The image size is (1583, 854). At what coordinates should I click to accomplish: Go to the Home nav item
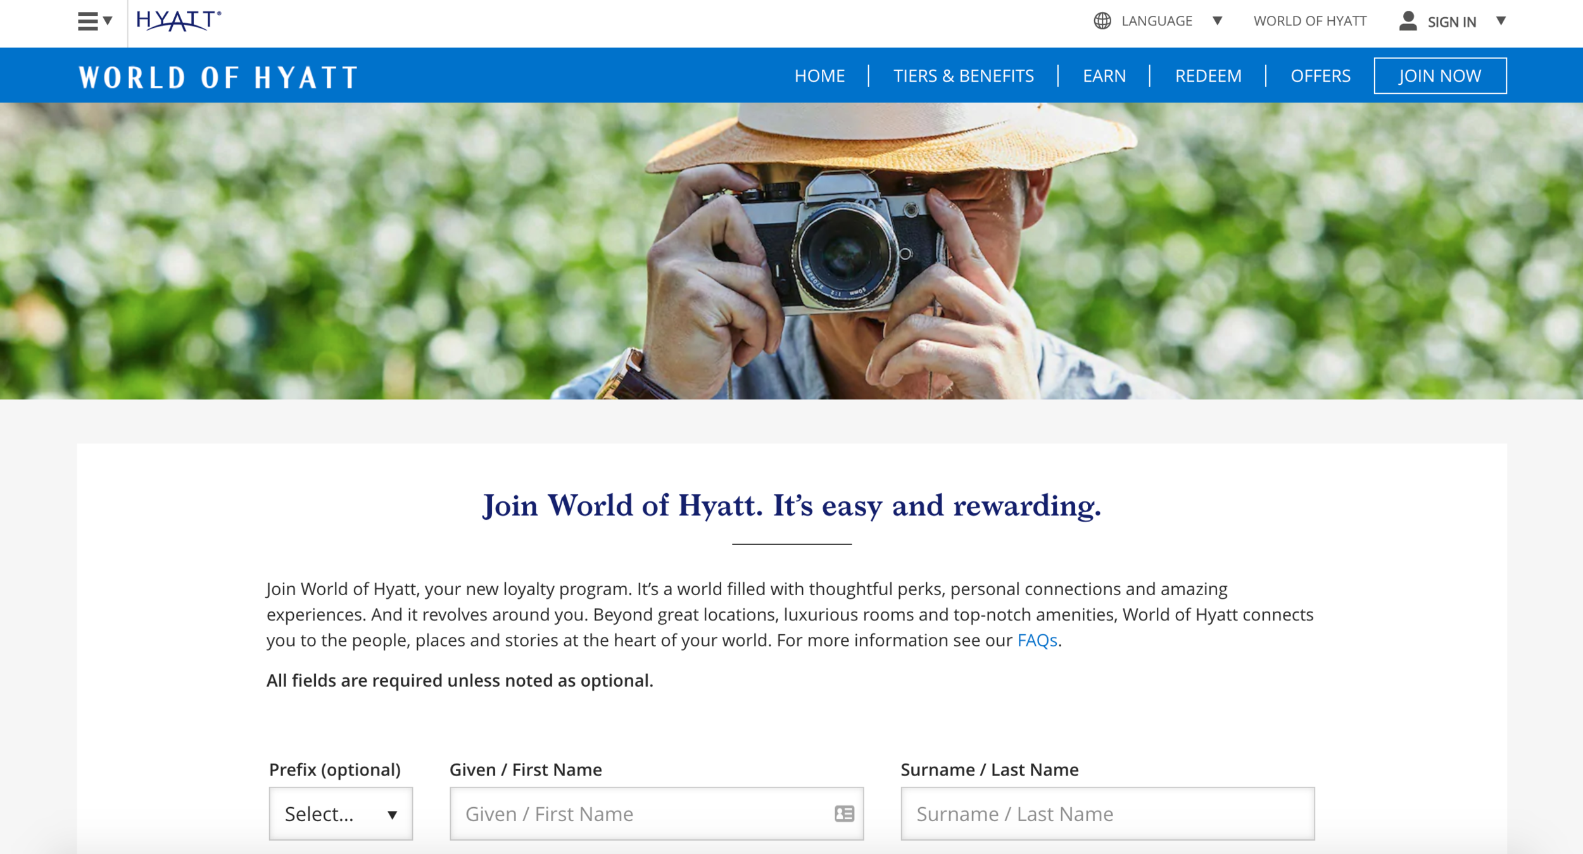point(819,76)
